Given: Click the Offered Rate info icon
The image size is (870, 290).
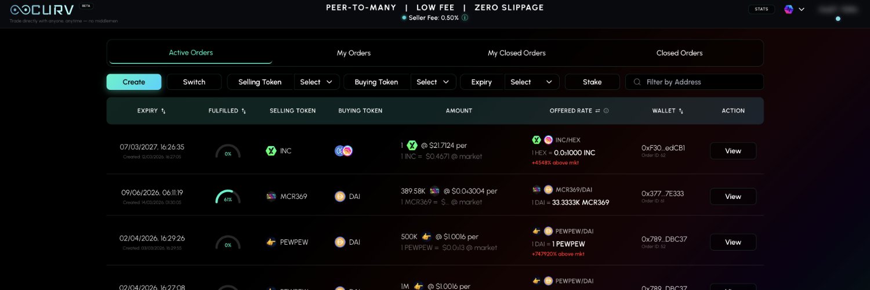Looking at the screenshot, I should point(606,111).
